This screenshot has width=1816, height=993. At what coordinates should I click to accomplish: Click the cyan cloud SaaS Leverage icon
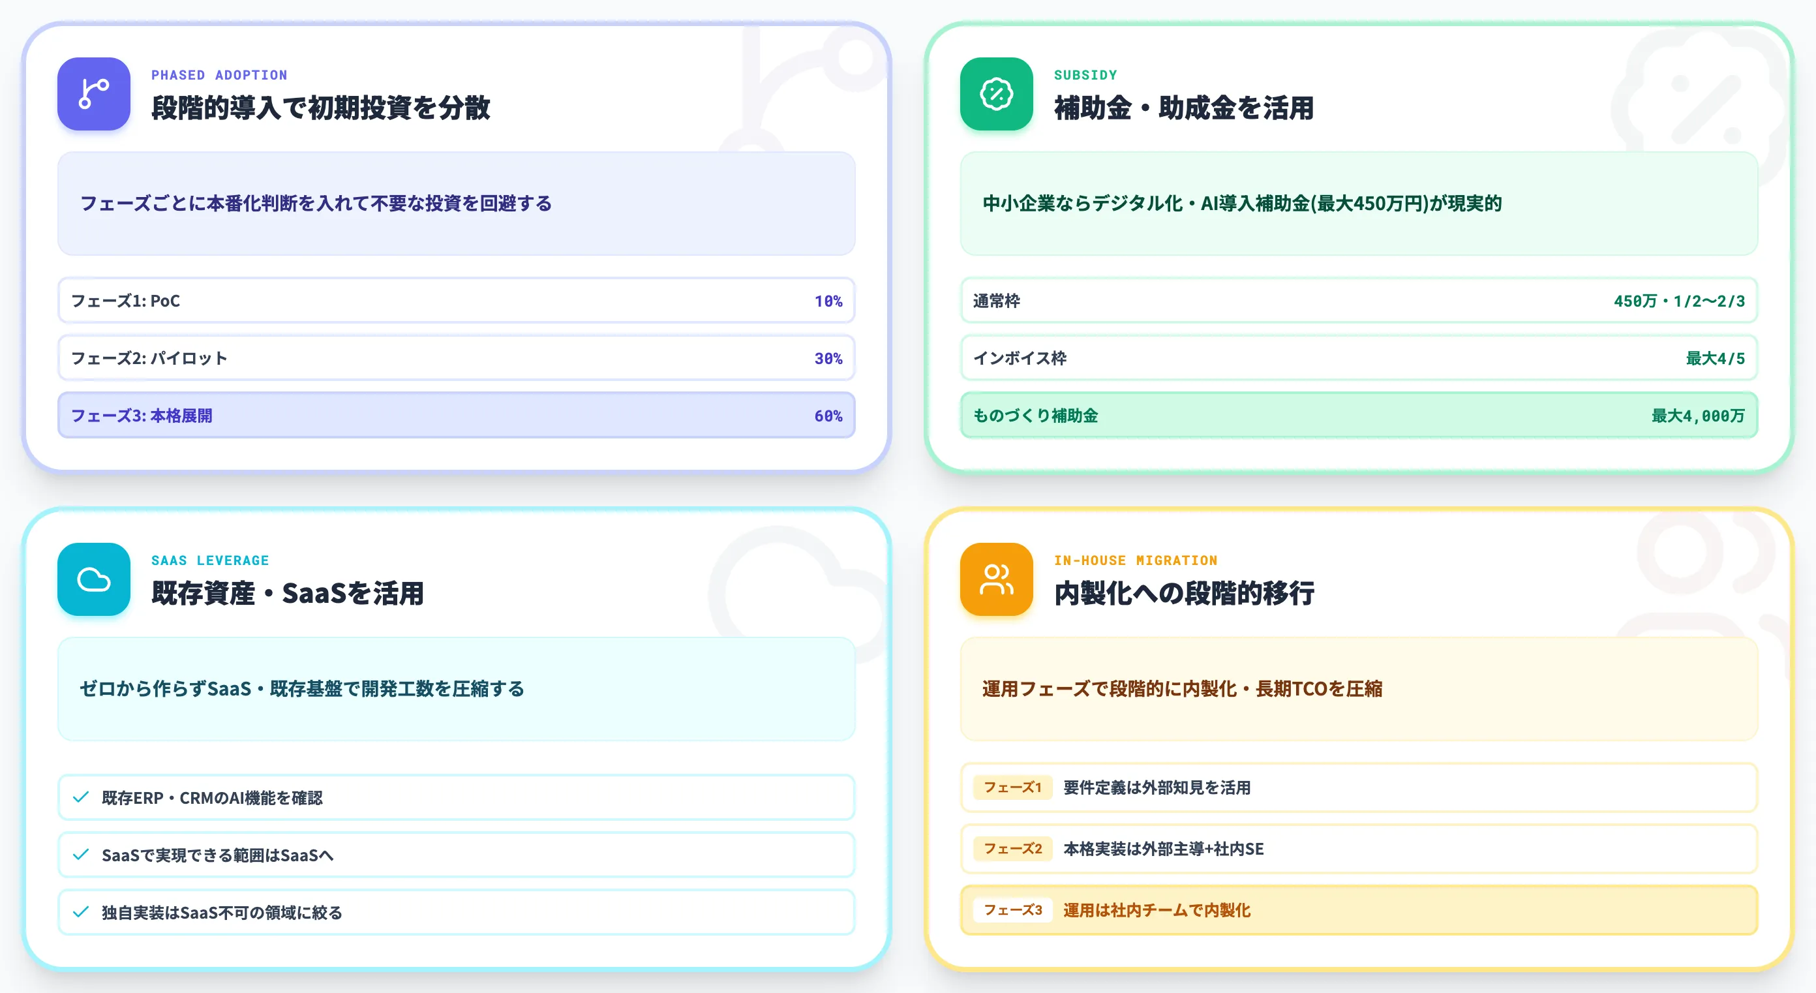(94, 579)
